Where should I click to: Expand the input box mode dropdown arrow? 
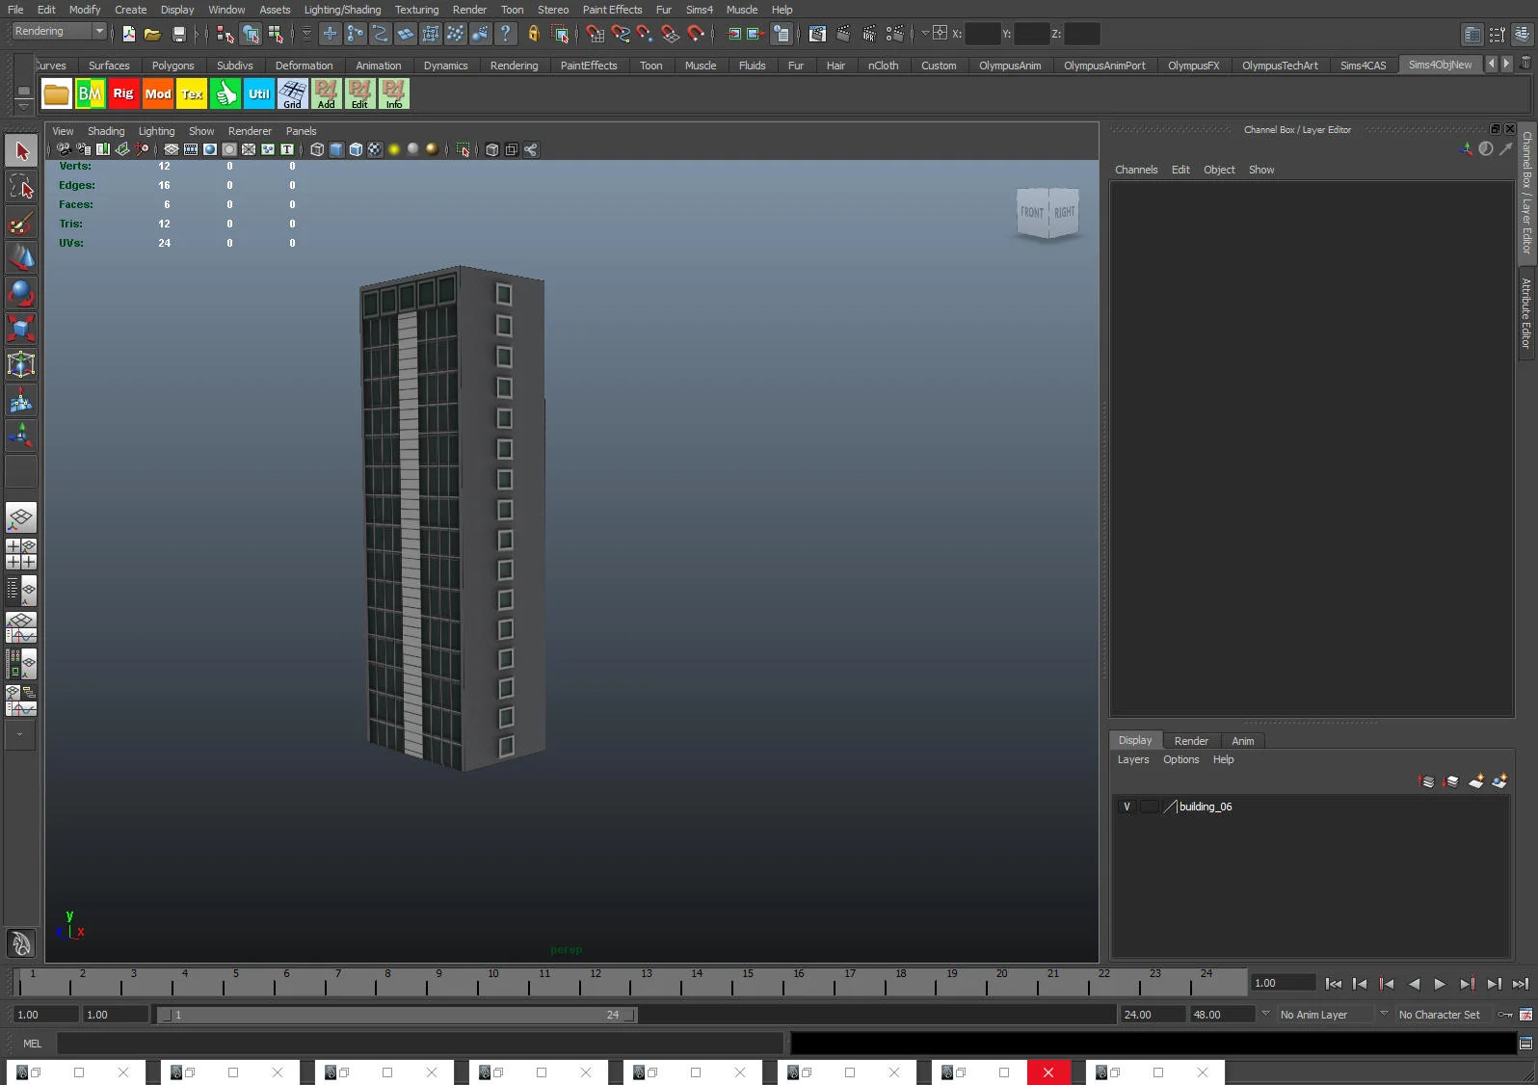coord(925,33)
